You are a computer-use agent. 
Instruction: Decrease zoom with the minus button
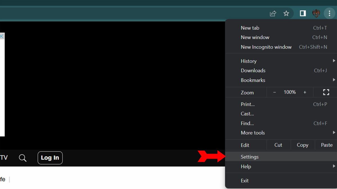pyautogui.click(x=275, y=92)
